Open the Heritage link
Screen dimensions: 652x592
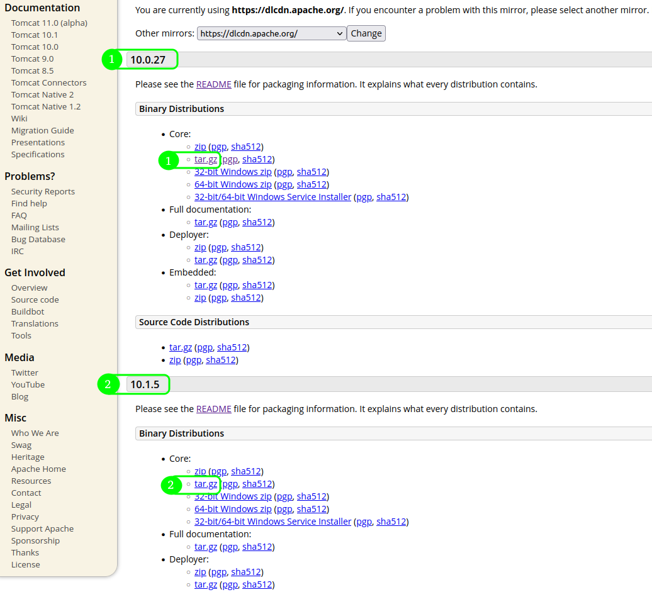tap(28, 457)
